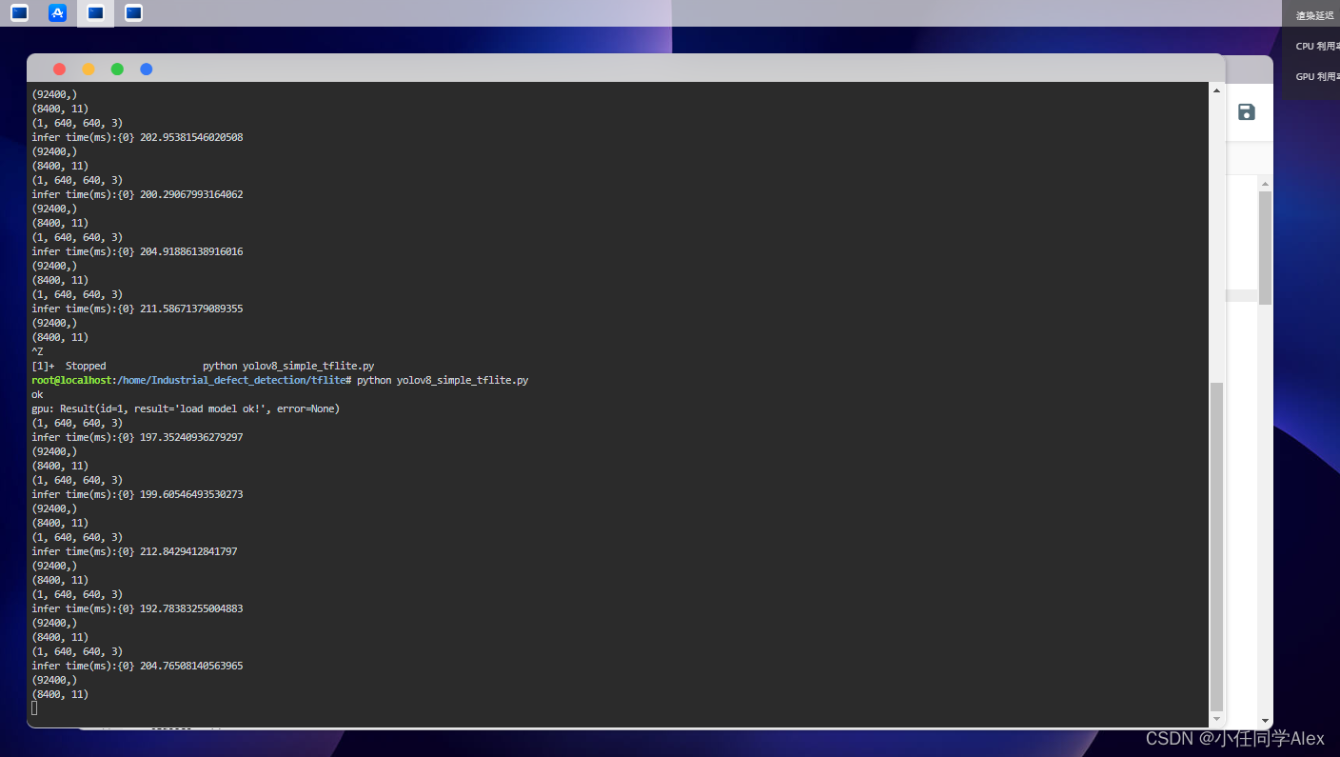The height and width of the screenshot is (757, 1340).
Task: Open the fourth terminal icon in the taskbar
Action: click(133, 13)
